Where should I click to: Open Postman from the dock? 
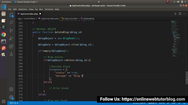4,48
